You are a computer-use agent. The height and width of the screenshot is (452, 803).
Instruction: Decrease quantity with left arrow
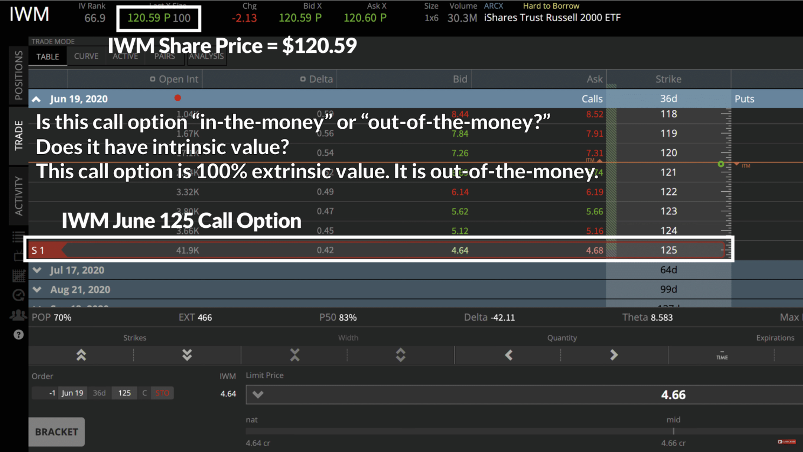509,355
